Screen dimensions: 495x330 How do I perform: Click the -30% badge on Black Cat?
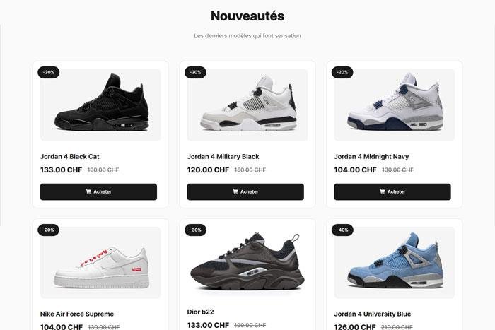click(x=49, y=72)
